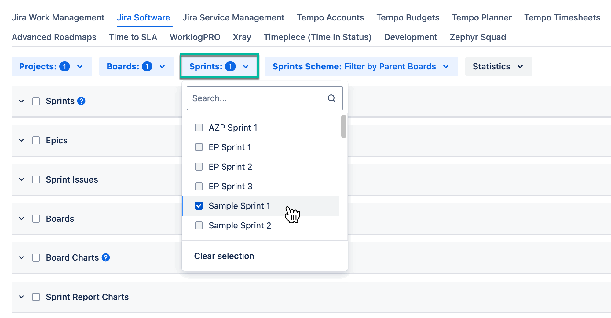Click the search magnifier icon in the dropdown
611x318 pixels.
pyautogui.click(x=332, y=98)
